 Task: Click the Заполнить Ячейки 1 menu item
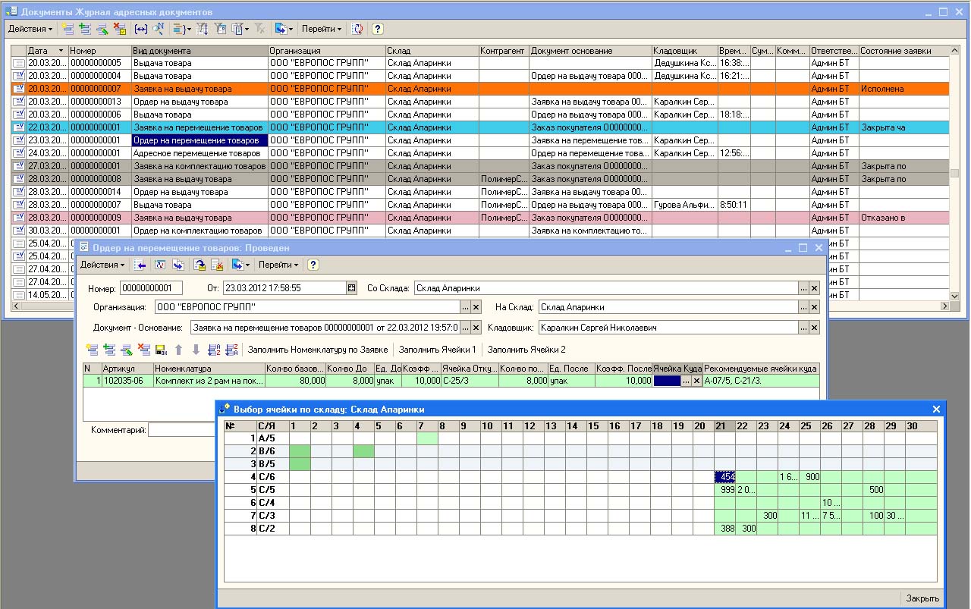point(437,350)
